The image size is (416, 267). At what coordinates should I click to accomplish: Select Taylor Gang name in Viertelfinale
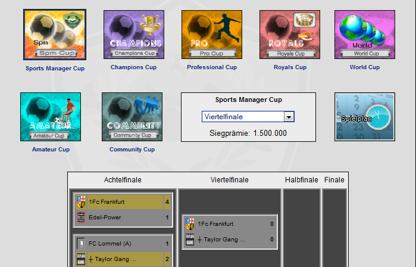[221, 240]
